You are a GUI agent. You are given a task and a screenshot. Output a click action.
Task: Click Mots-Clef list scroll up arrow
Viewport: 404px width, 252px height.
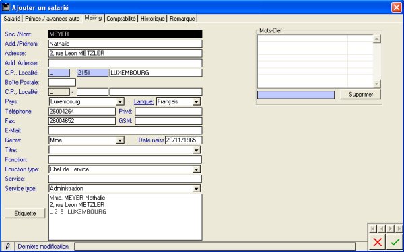pos(377,39)
